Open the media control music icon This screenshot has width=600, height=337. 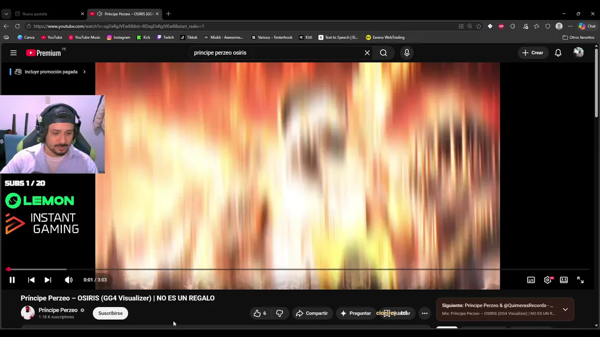[x=525, y=26]
